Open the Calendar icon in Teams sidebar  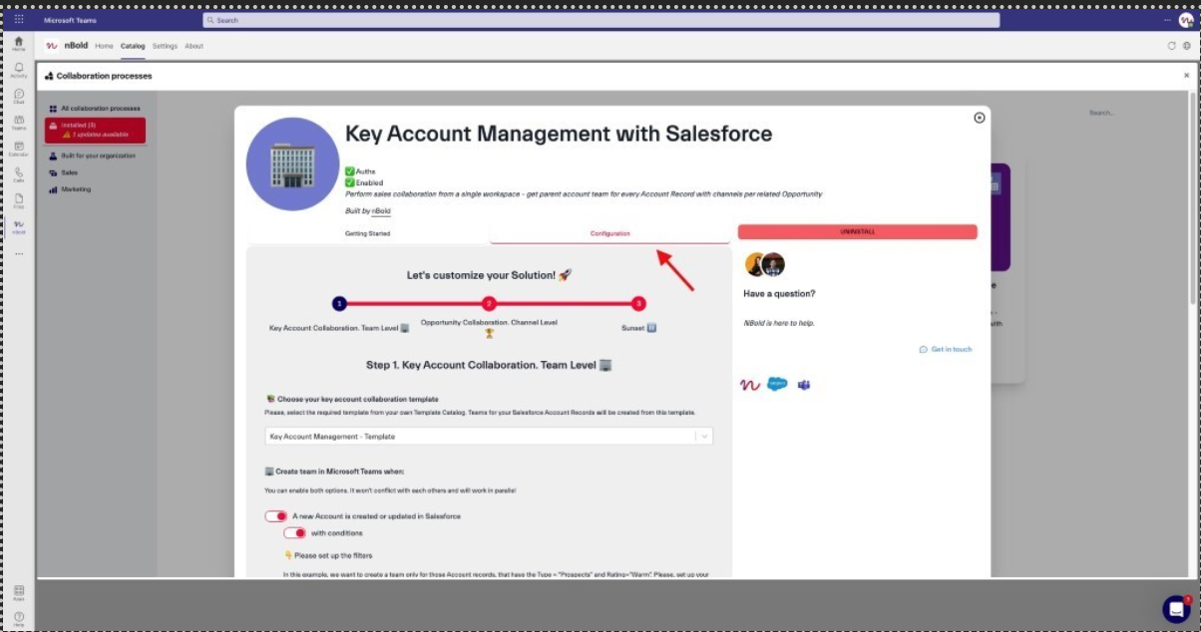click(18, 149)
